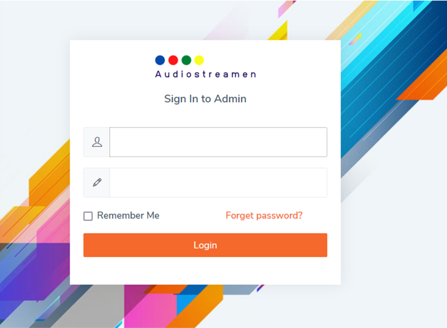Click the yellow dot in the logo

199,60
